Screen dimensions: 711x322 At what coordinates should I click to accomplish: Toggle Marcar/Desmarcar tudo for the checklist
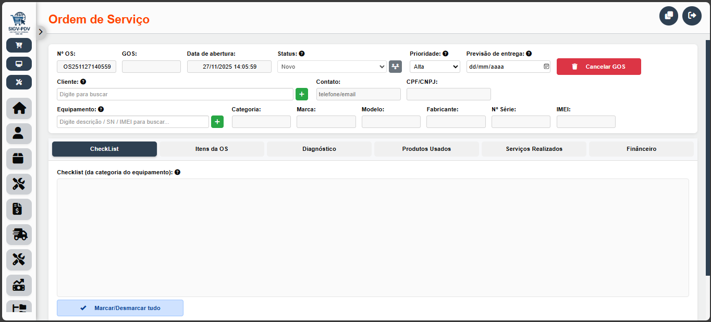click(x=120, y=308)
